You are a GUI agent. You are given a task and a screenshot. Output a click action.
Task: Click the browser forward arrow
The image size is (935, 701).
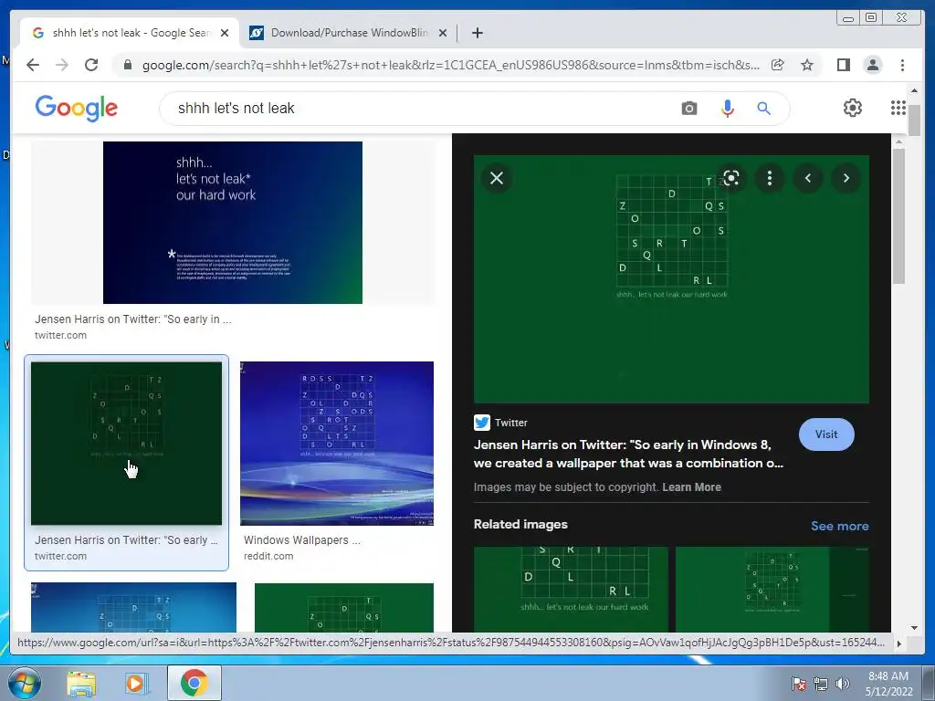pyautogui.click(x=62, y=65)
